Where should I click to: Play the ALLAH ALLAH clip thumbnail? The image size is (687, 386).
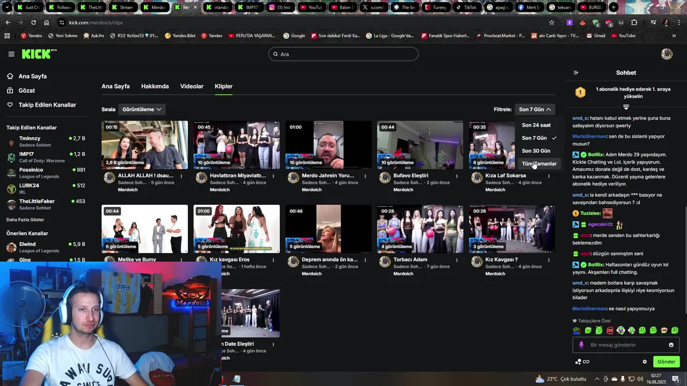[x=145, y=145]
